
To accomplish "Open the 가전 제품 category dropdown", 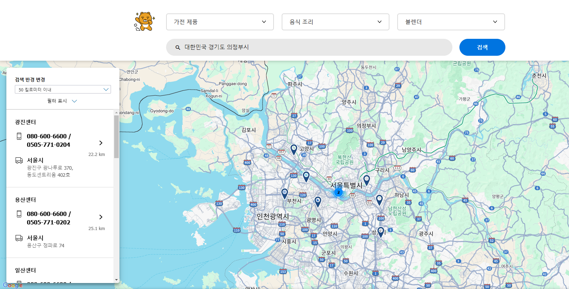I will (220, 22).
